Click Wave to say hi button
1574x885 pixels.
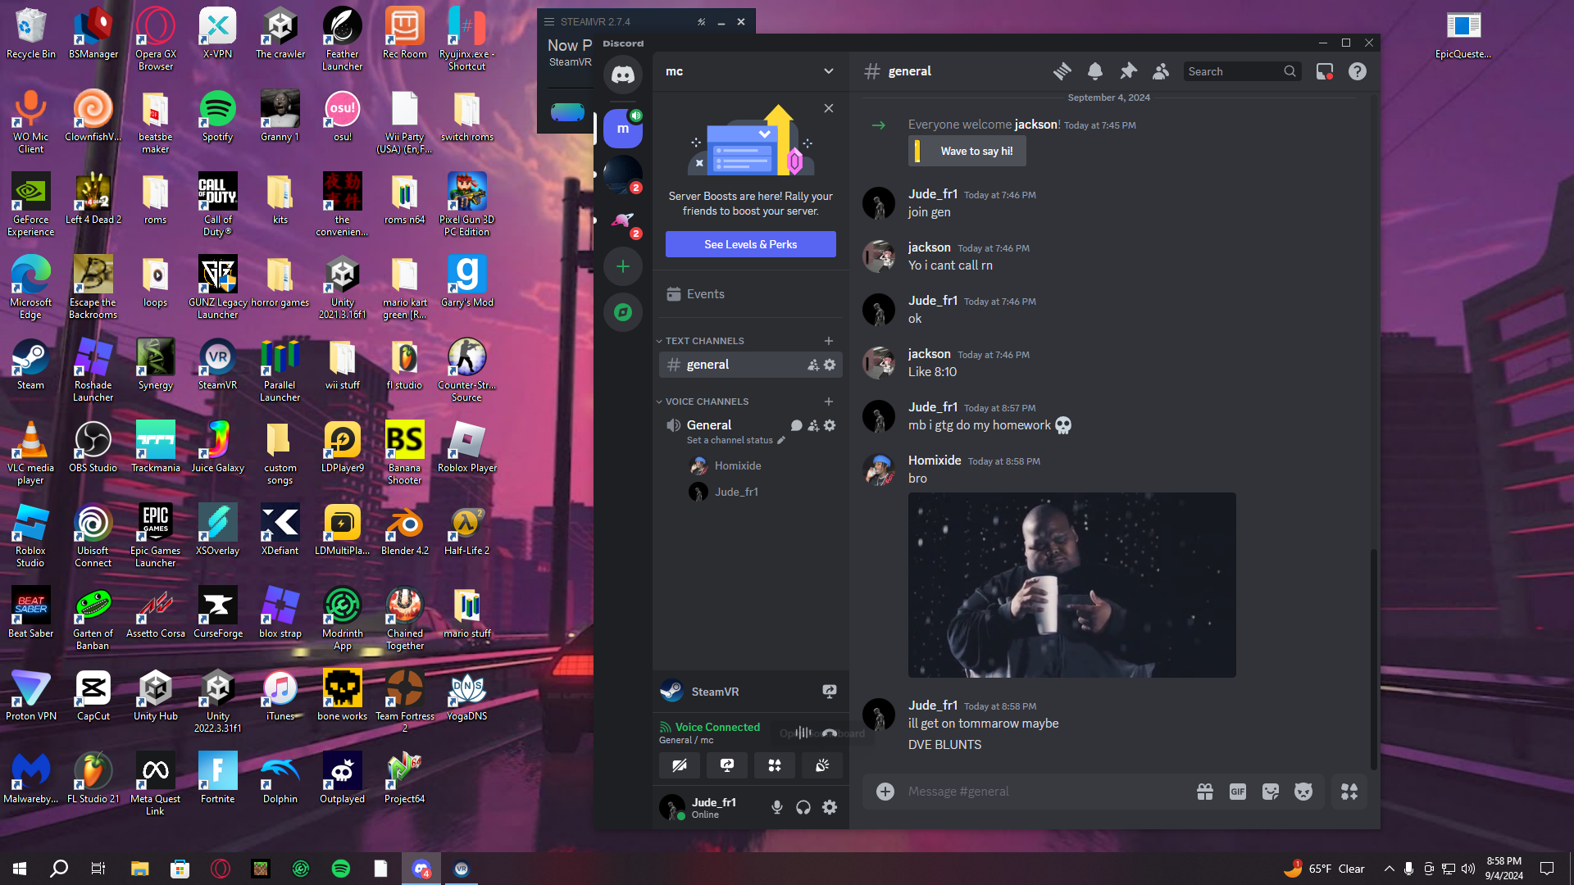point(967,152)
